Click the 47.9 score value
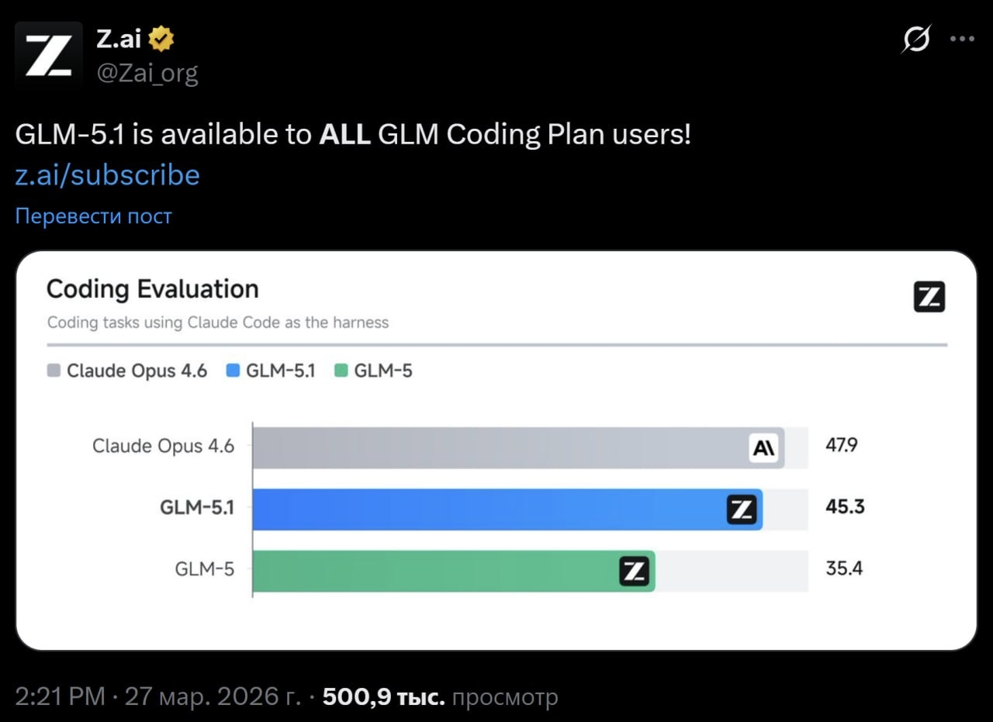 tap(841, 446)
